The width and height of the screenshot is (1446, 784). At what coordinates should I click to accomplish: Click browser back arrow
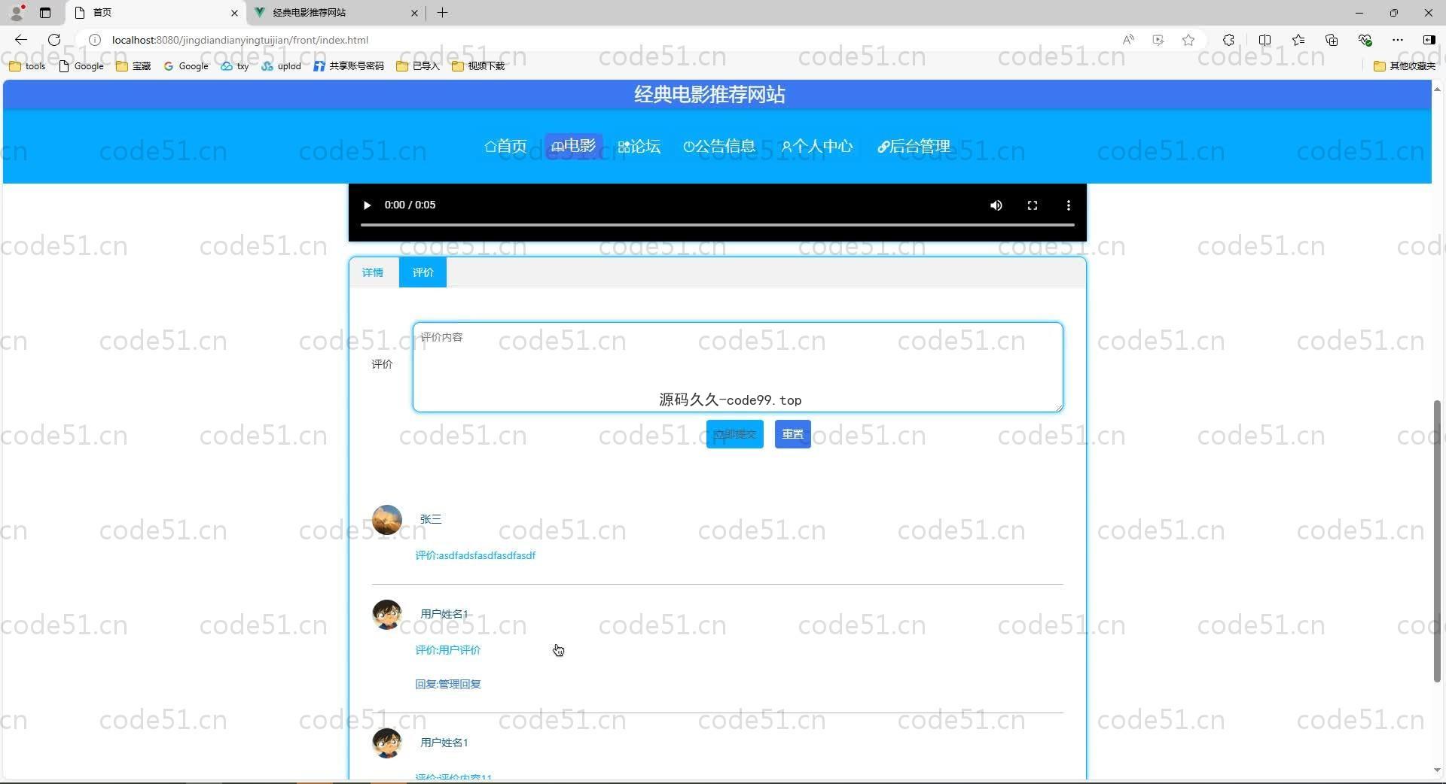tap(21, 40)
